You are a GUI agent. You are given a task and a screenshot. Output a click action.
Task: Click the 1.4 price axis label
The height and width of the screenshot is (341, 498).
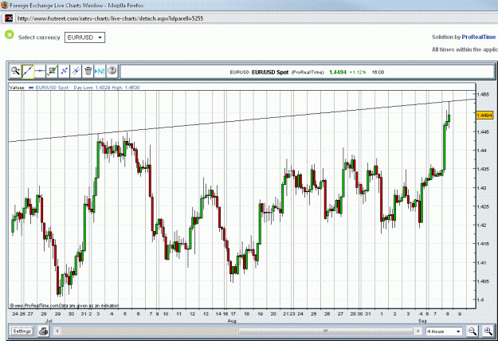click(480, 300)
